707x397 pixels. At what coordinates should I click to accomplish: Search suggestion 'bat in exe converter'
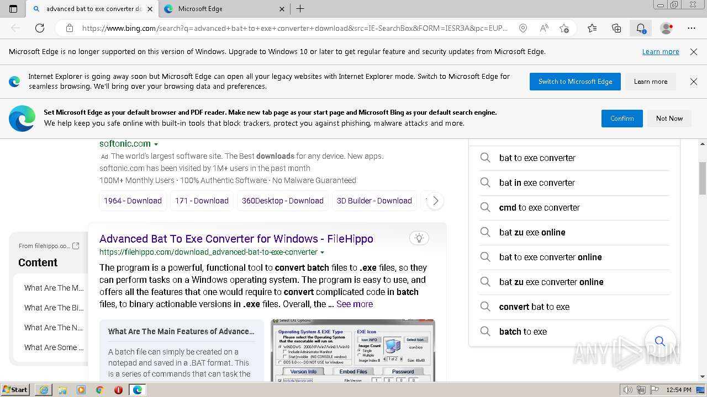(574, 183)
